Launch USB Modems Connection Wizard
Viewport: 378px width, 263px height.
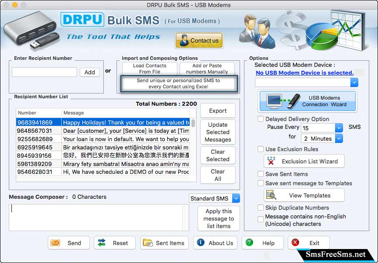(x=307, y=101)
